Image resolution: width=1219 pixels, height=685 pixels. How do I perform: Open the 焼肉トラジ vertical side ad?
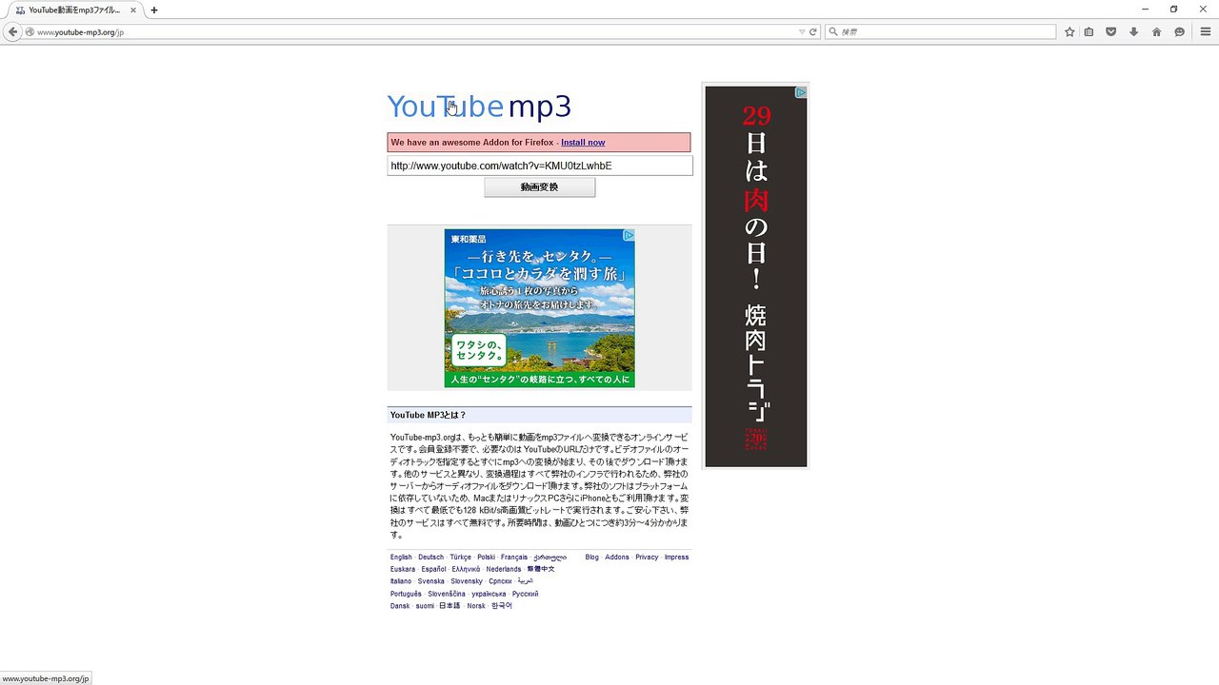[x=755, y=277]
